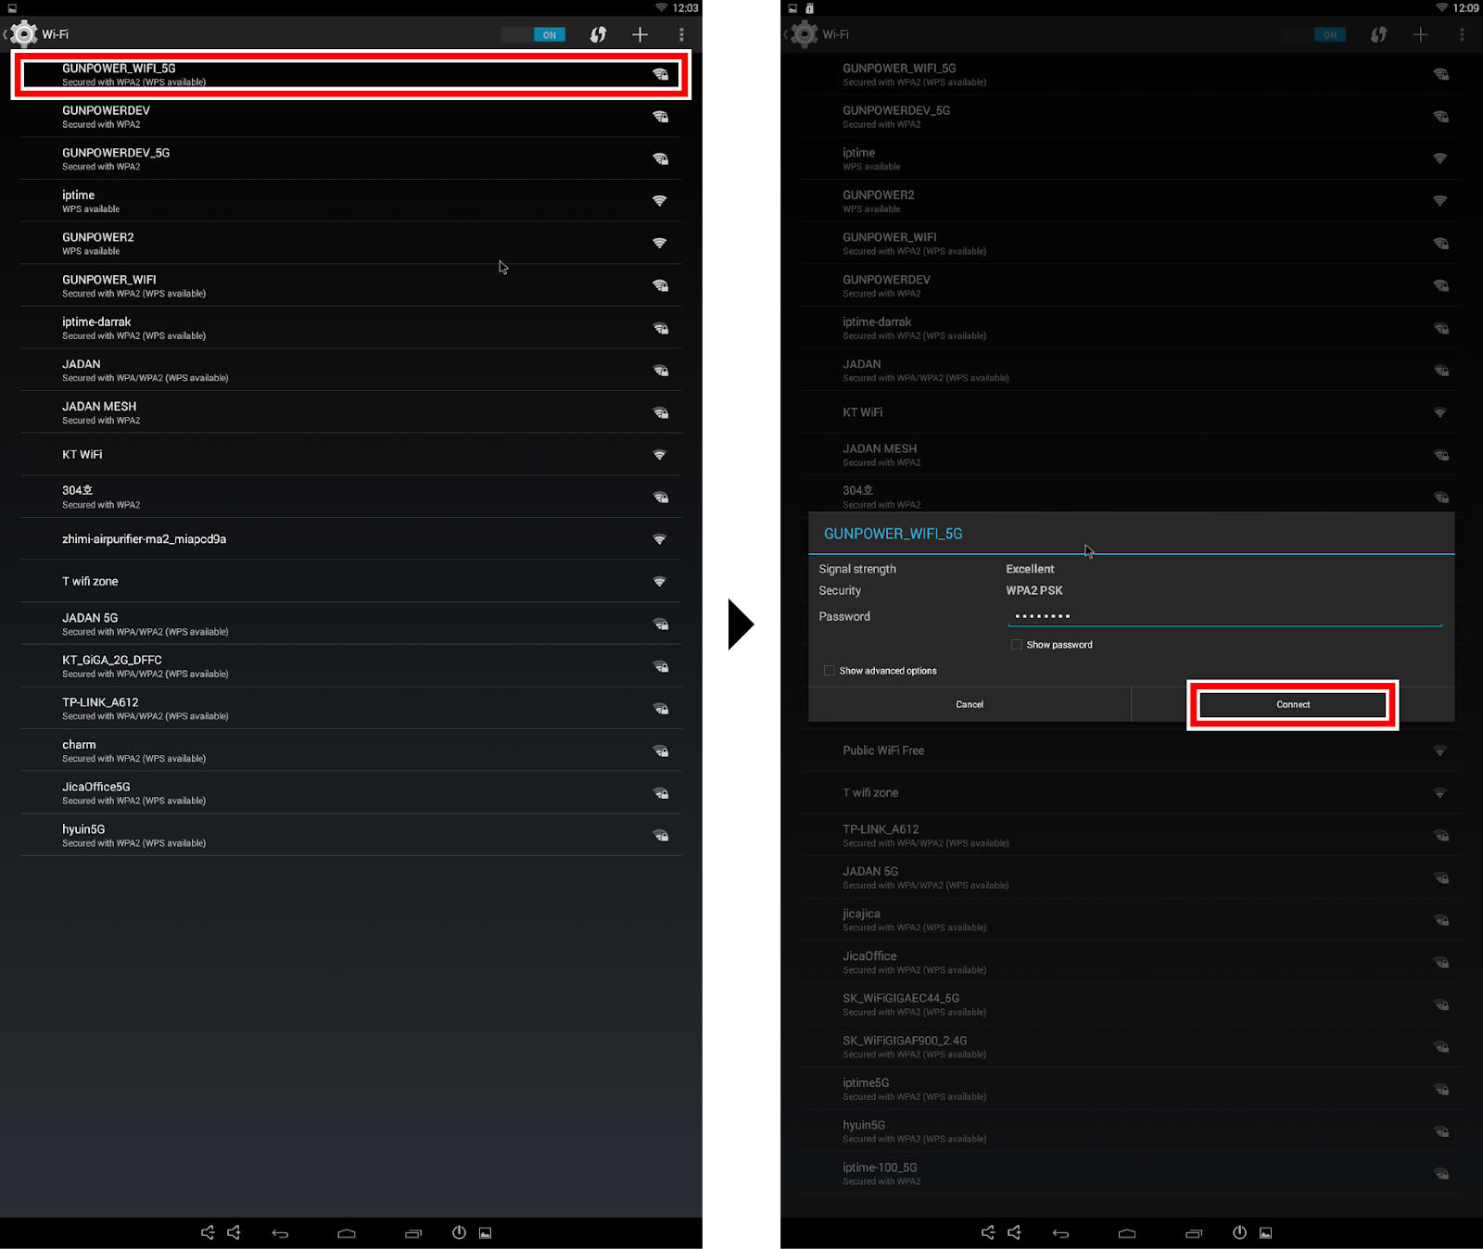Open Recent apps icon on right screen
This screenshot has height=1249, width=1483.
click(1194, 1233)
